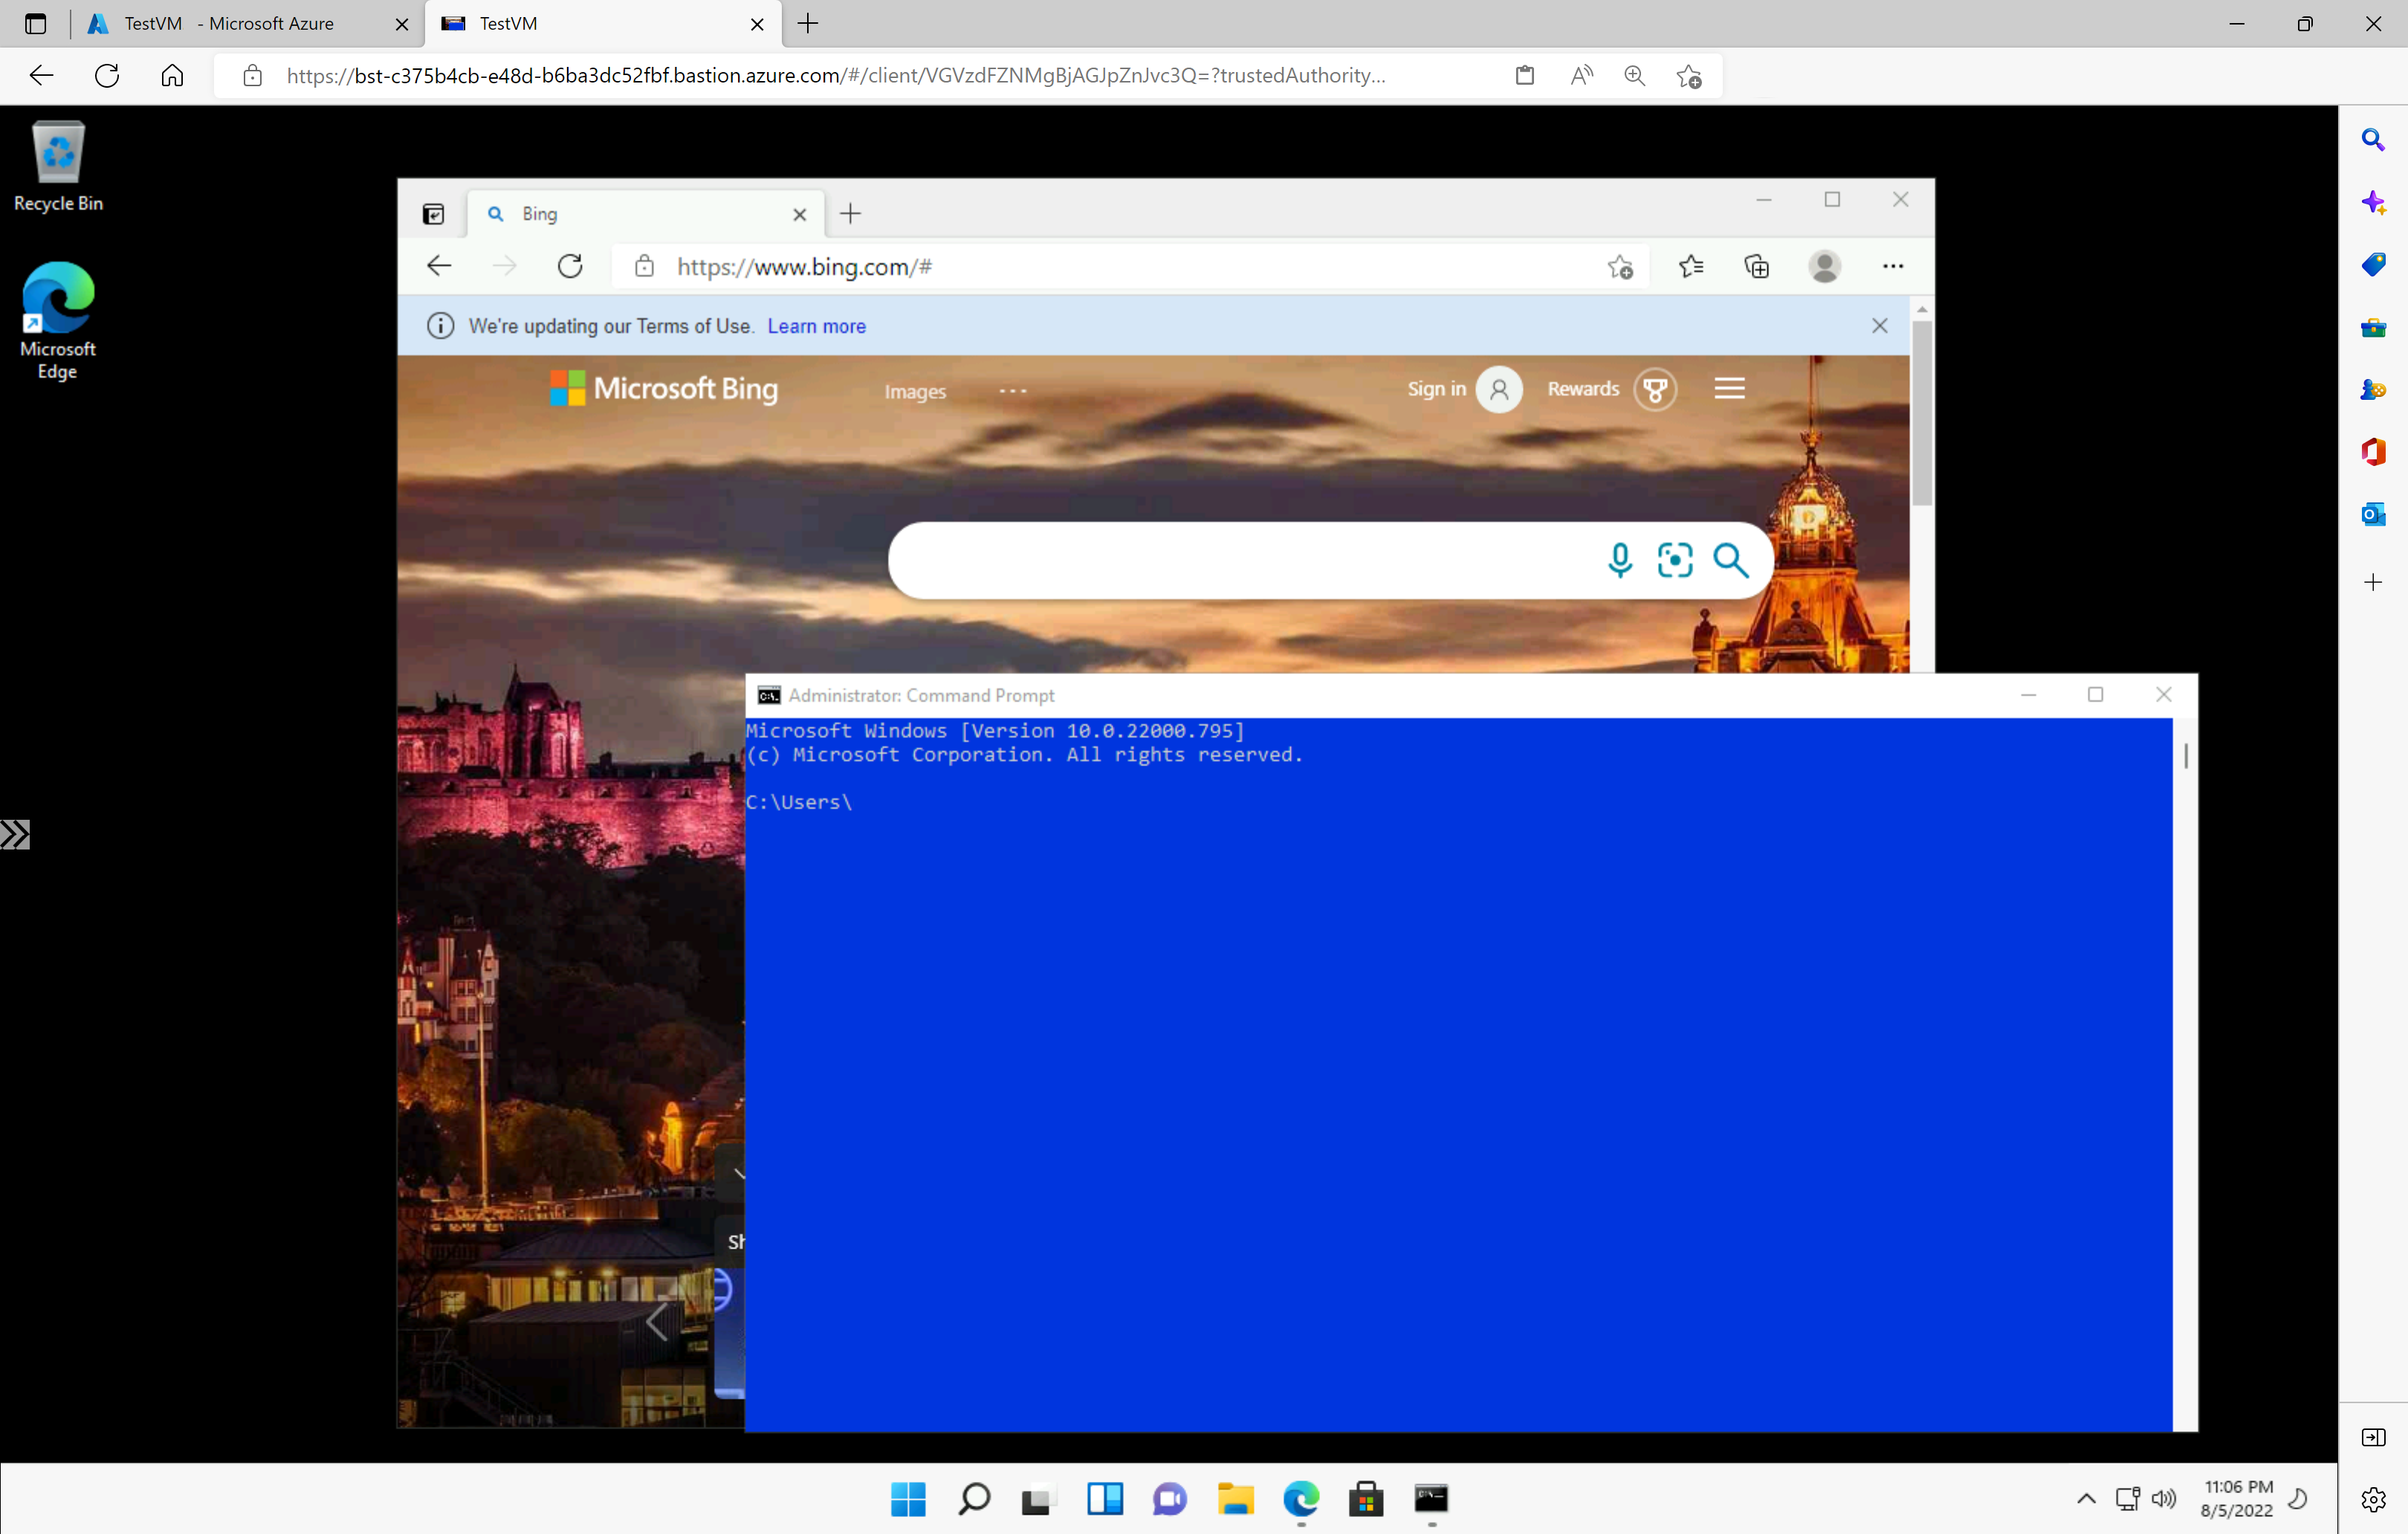Click the Bing search magnifier icon
This screenshot has width=2408, height=1534.
click(1729, 558)
